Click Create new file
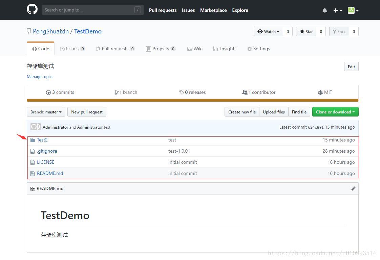 242,112
